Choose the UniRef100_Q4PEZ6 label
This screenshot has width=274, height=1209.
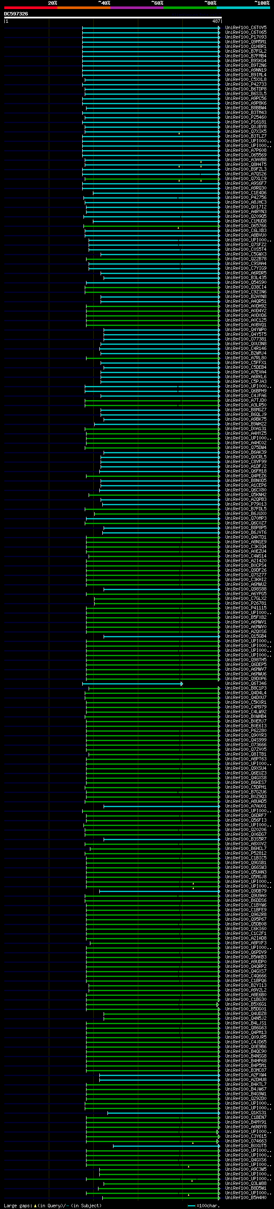[x=246, y=476]
